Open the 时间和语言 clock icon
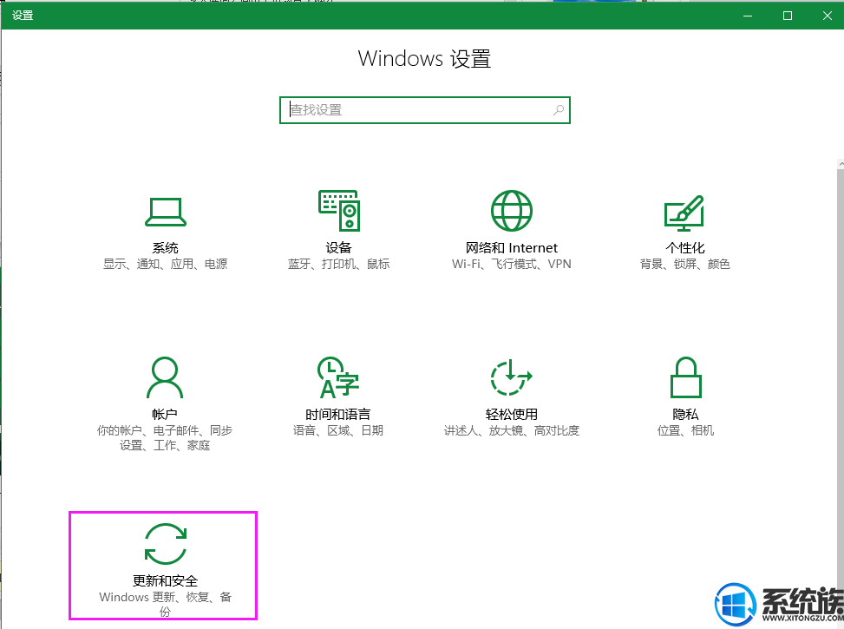This screenshot has width=844, height=629. (338, 377)
